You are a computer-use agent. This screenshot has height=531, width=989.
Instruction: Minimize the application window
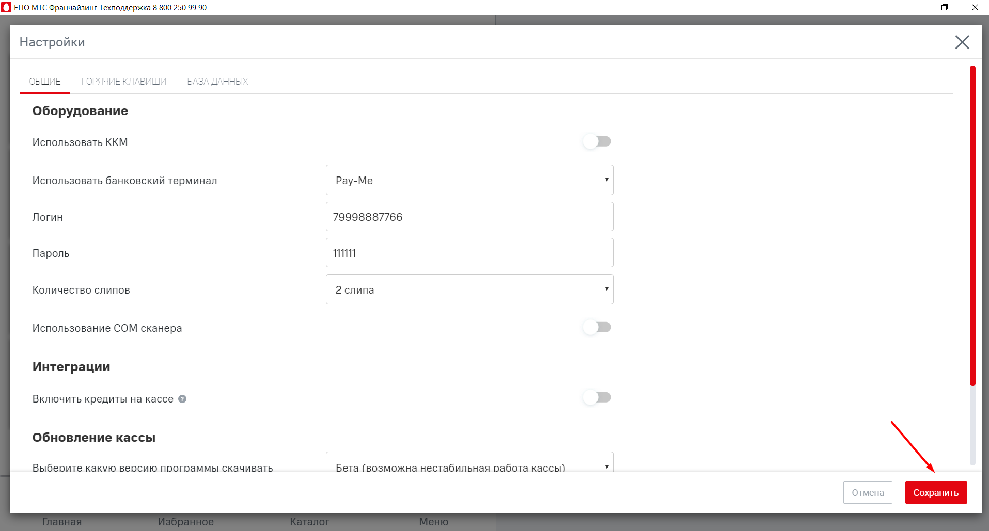(915, 7)
